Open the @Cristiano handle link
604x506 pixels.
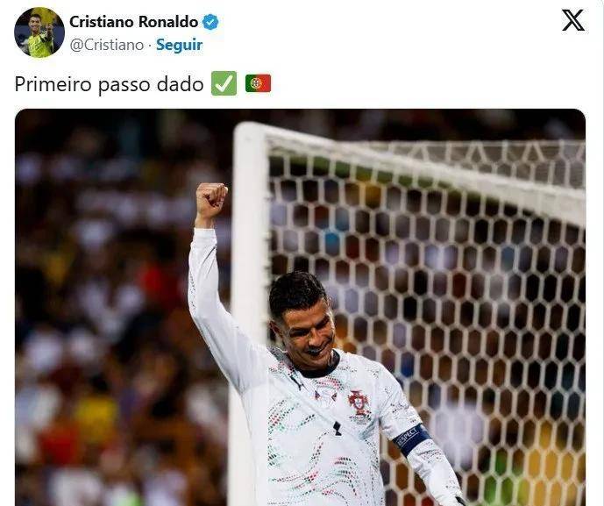point(107,45)
